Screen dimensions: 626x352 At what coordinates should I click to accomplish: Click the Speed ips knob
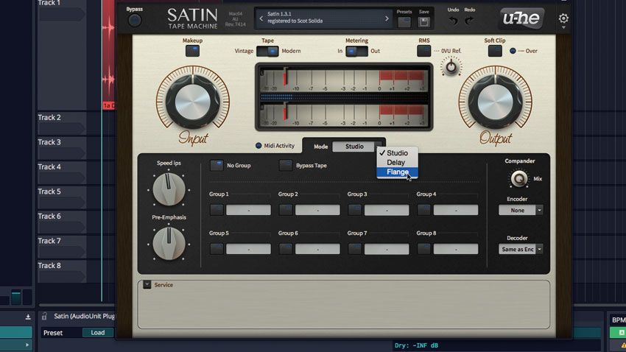(x=169, y=189)
